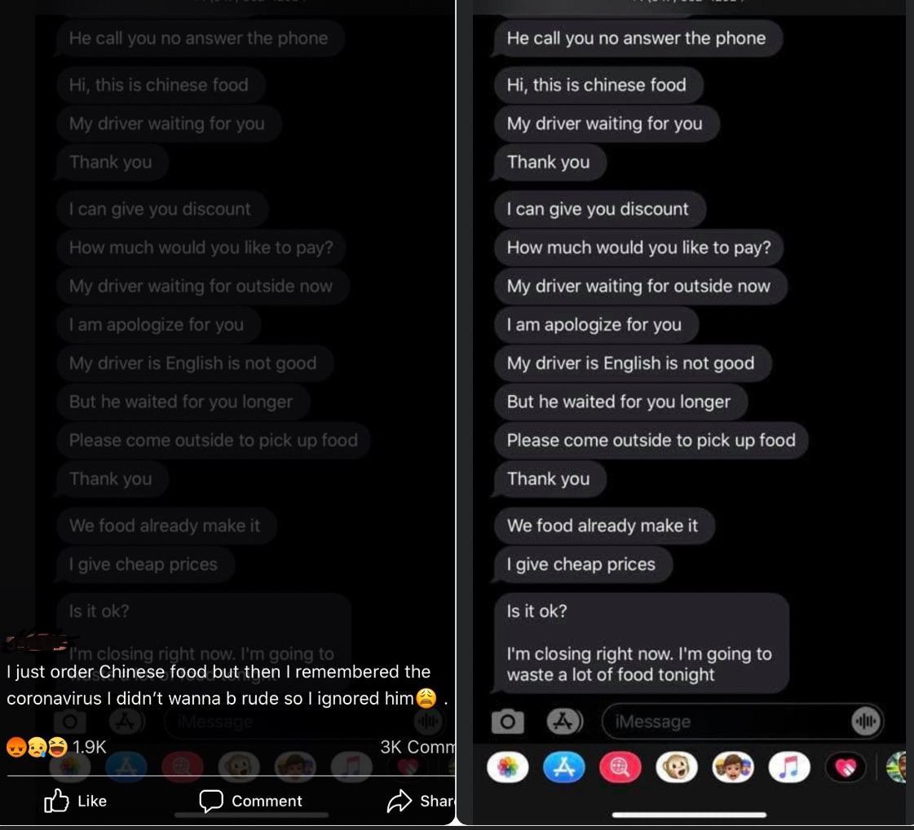Open the Music app icon in the right app drawer

pyautogui.click(x=789, y=767)
